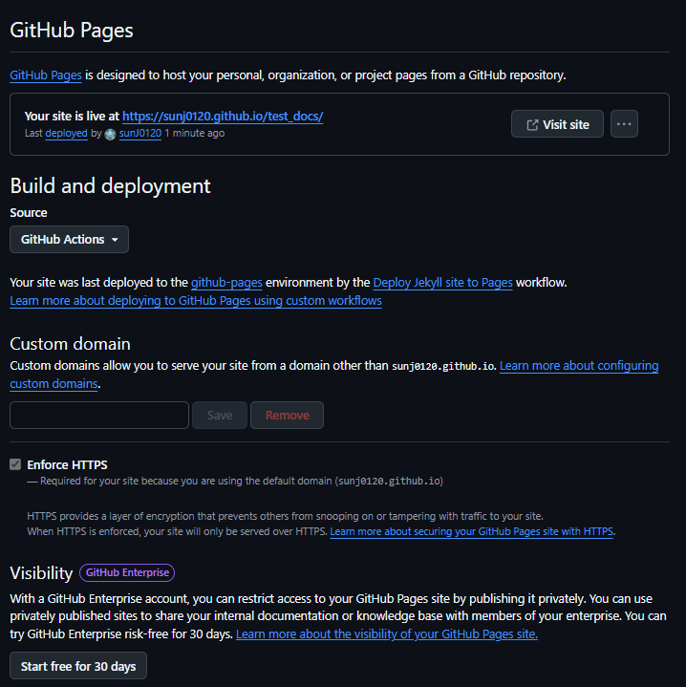Image resolution: width=686 pixels, height=687 pixels.
Task: Click the 'Source' label text
Action: coord(29,212)
